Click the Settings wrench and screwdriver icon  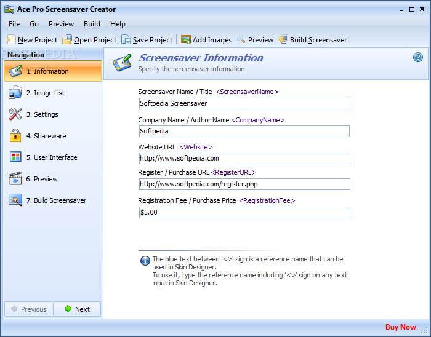click(x=15, y=114)
